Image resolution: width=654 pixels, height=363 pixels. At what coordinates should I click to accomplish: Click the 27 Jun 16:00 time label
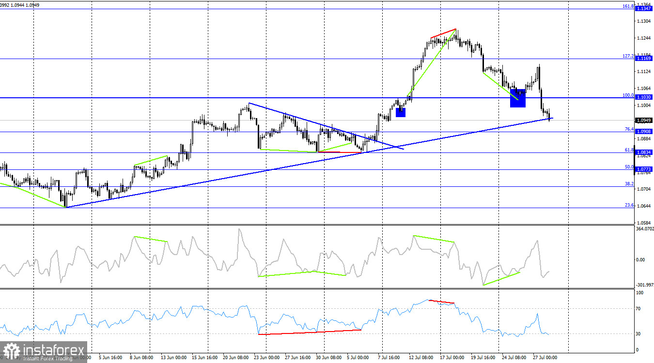(297, 358)
